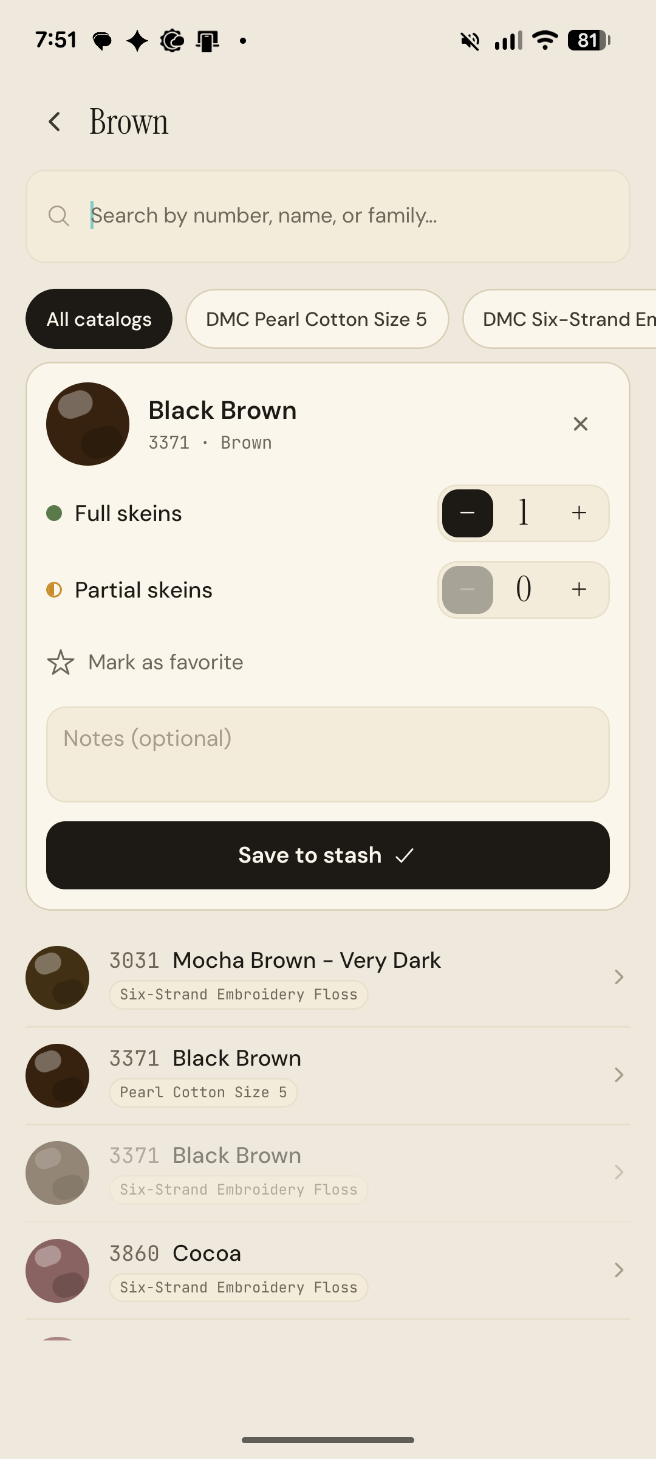Select the All catalogs filter chip
The width and height of the screenshot is (656, 1459).
99,319
